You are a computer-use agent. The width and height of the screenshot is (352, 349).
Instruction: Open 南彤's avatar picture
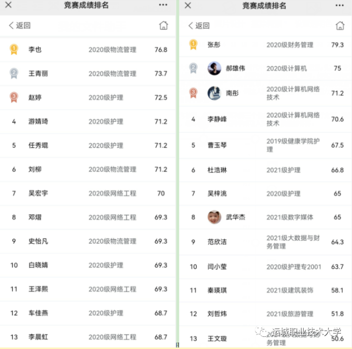[214, 93]
